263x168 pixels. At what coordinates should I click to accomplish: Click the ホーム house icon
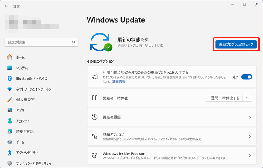click(x=10, y=57)
